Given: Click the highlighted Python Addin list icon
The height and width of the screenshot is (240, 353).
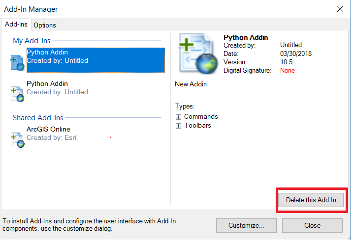Looking at the screenshot, I should tap(17, 62).
